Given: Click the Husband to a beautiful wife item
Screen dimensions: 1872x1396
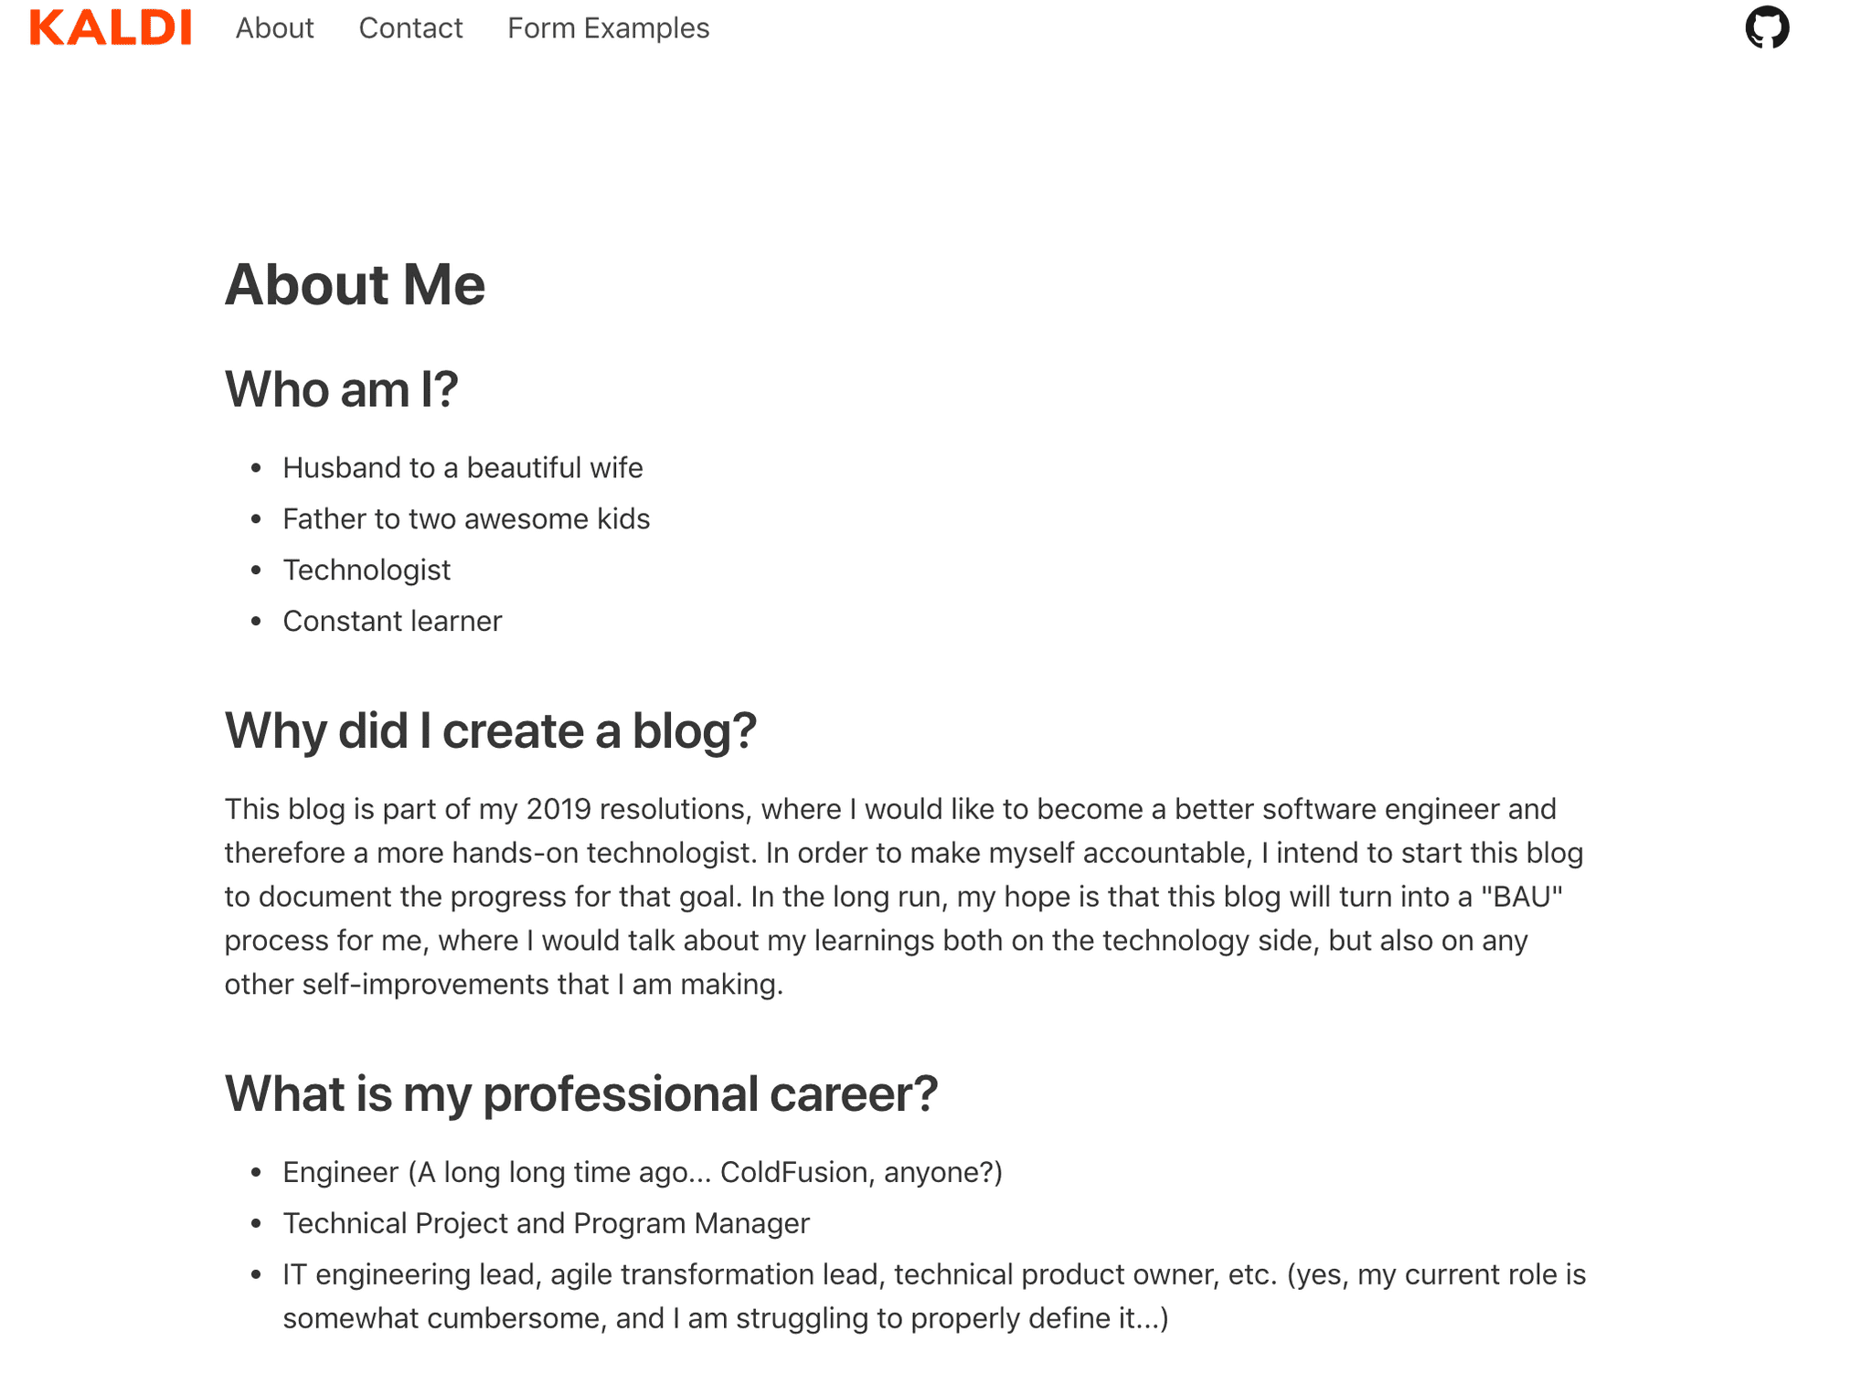Looking at the screenshot, I should pos(463,468).
